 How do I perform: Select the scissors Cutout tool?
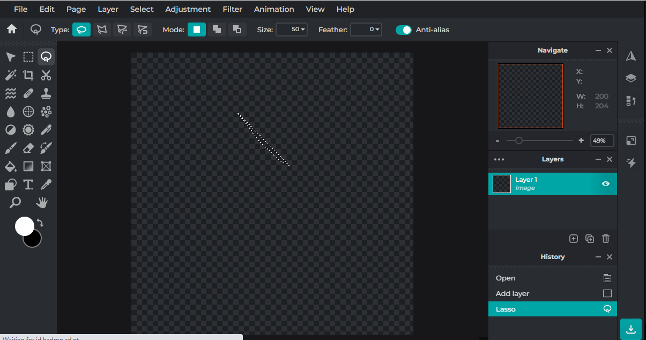pos(46,76)
